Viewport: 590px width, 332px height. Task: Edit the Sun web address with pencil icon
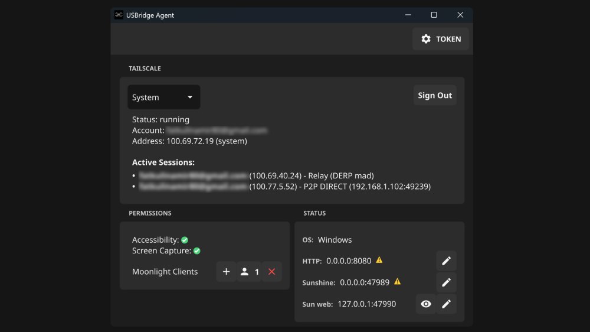(446, 304)
